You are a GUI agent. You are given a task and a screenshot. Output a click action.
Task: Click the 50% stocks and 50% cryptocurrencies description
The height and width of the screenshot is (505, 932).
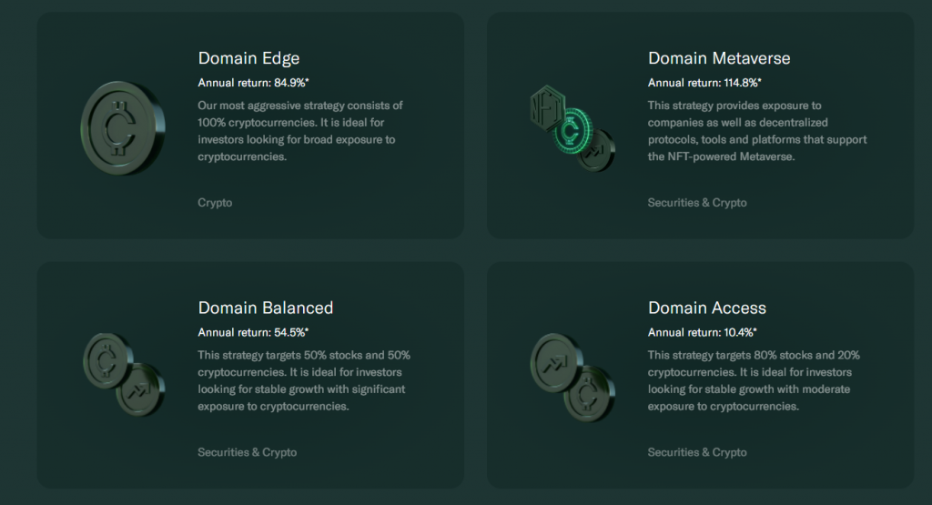[304, 380]
